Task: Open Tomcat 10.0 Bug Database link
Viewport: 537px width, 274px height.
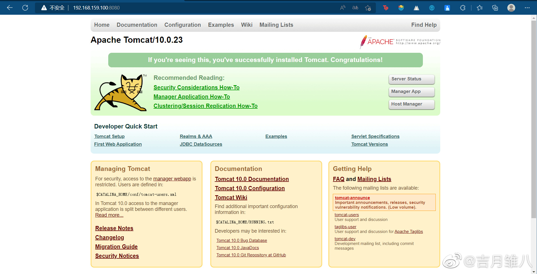Action: coord(242,240)
